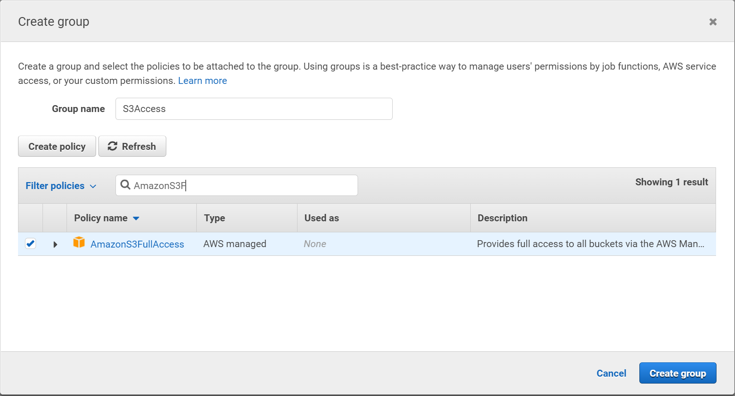Open the AmazonS3FullAccess policy link

[x=137, y=244]
